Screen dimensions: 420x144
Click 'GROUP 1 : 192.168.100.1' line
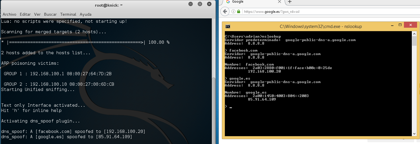point(58,74)
